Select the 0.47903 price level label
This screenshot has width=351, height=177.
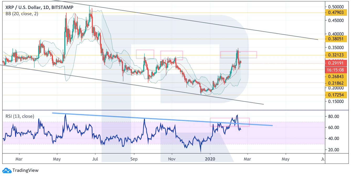336,13
